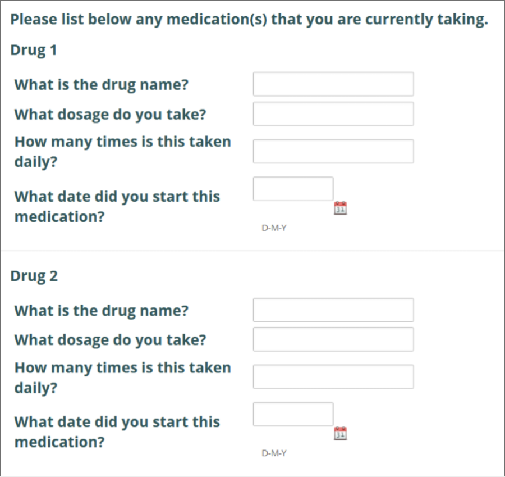Select Drug 2 times taken daily field
This screenshot has width=505, height=477.
[333, 376]
